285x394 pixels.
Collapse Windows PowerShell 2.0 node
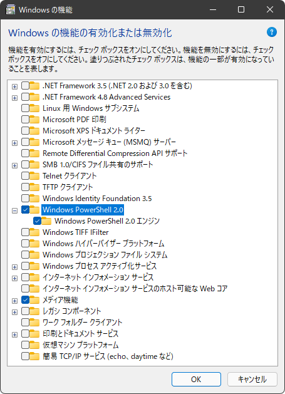14,210
